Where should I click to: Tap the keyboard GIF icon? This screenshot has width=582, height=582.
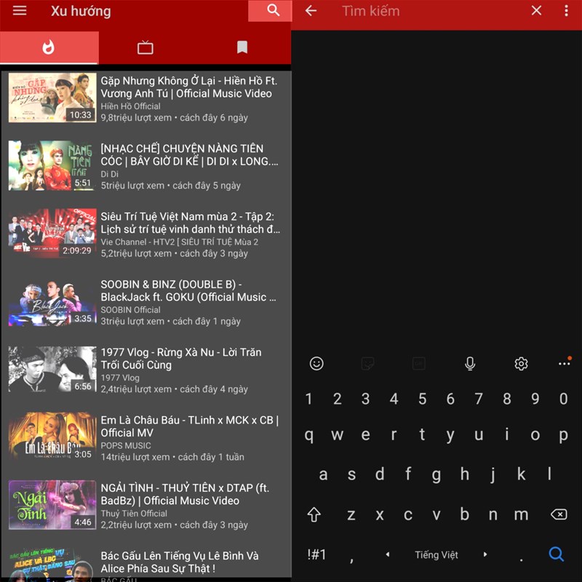click(x=419, y=363)
